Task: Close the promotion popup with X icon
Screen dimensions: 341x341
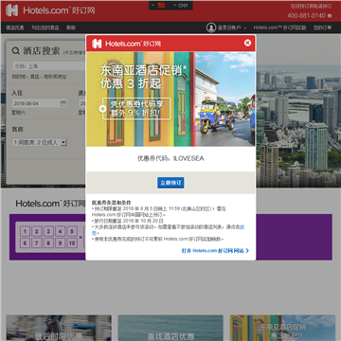Action: pos(247,43)
